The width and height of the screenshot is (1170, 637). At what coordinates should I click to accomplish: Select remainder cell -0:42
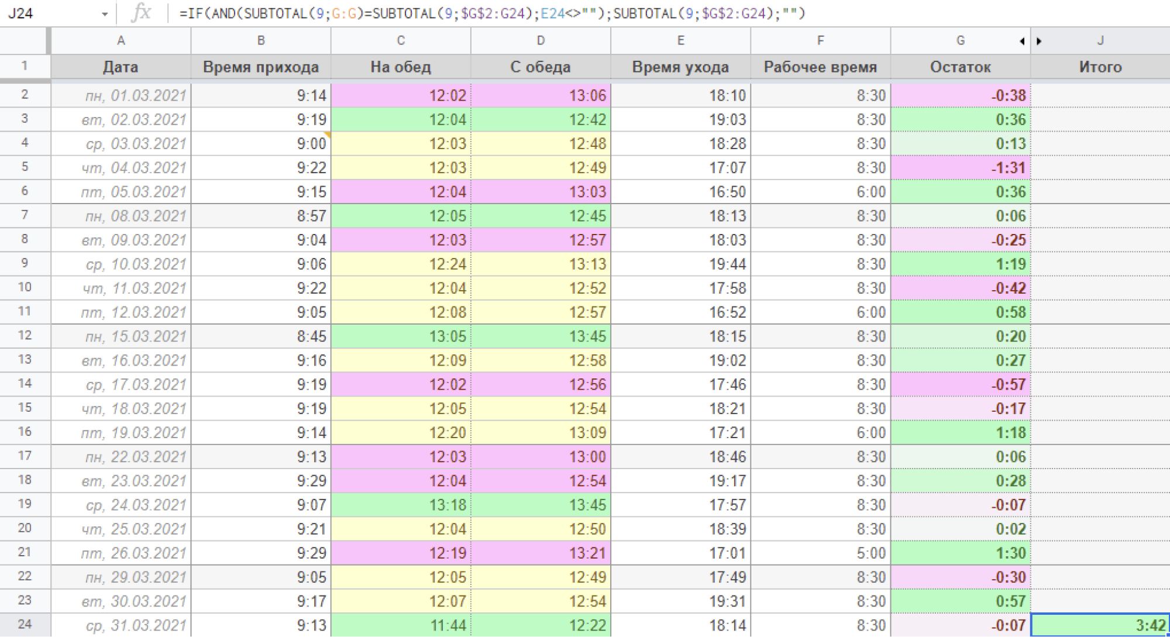coord(961,288)
